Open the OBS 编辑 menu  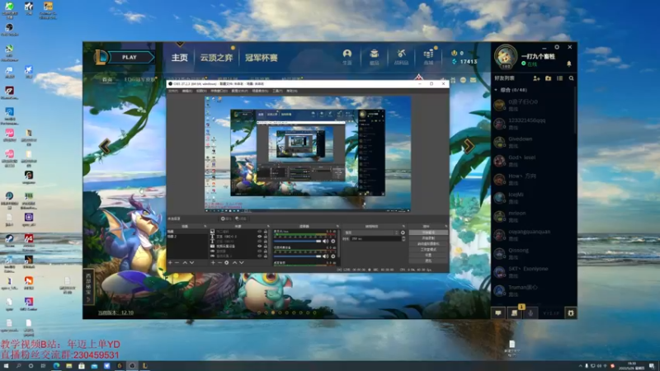coord(187,91)
